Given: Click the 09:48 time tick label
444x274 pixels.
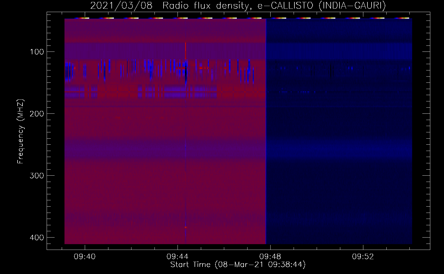Looking at the screenshot, I should (x=270, y=257).
